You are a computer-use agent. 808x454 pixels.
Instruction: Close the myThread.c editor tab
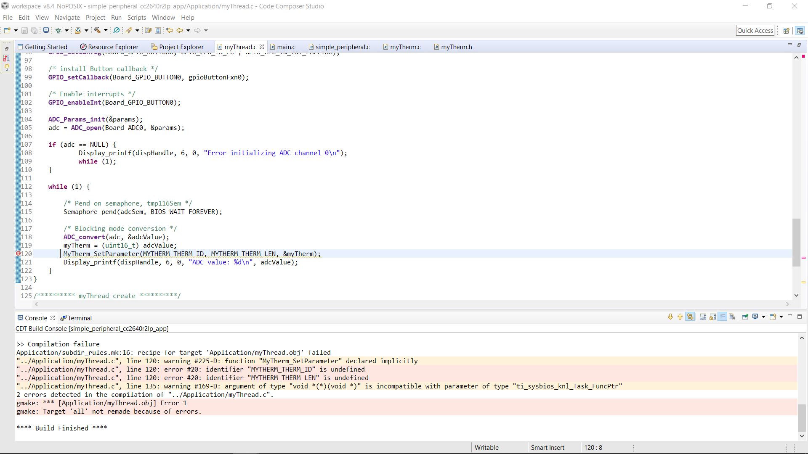coord(262,47)
